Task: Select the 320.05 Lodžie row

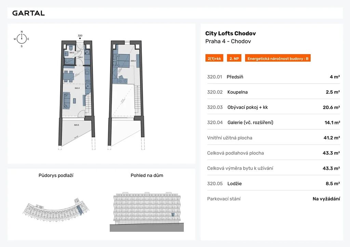Action: pos(273,184)
